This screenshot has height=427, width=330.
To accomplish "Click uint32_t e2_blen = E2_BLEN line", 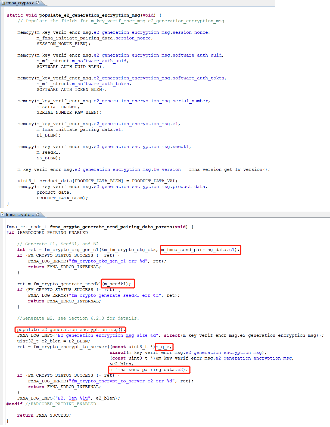I will pos(54,341).
